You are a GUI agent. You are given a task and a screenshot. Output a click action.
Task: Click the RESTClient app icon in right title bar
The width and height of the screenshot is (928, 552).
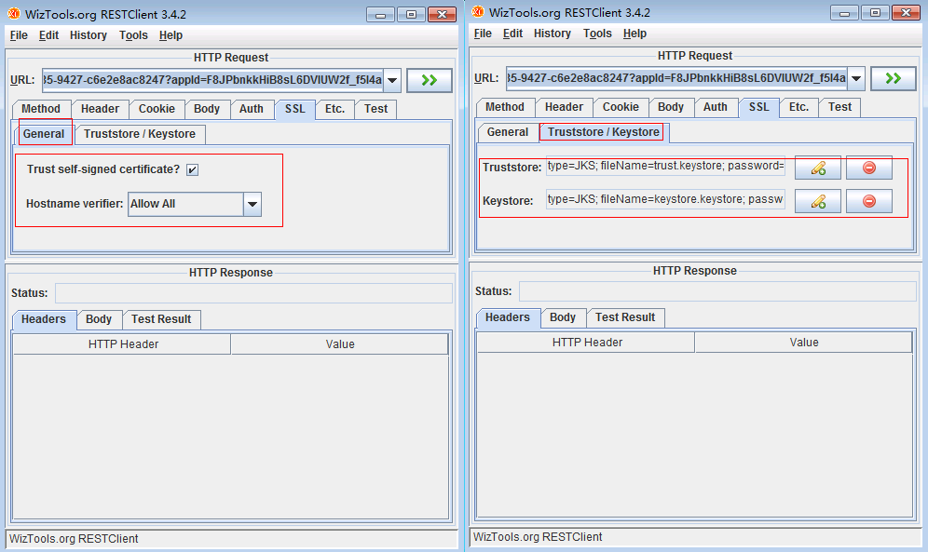(478, 12)
